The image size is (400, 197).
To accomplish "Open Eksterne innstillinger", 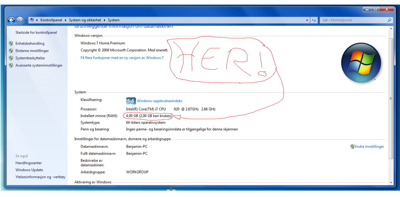I will click(32, 51).
